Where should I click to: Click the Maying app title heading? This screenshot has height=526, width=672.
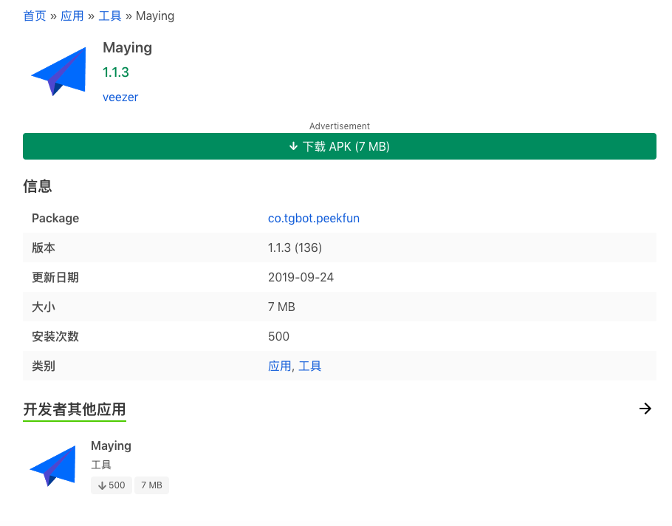tap(127, 47)
